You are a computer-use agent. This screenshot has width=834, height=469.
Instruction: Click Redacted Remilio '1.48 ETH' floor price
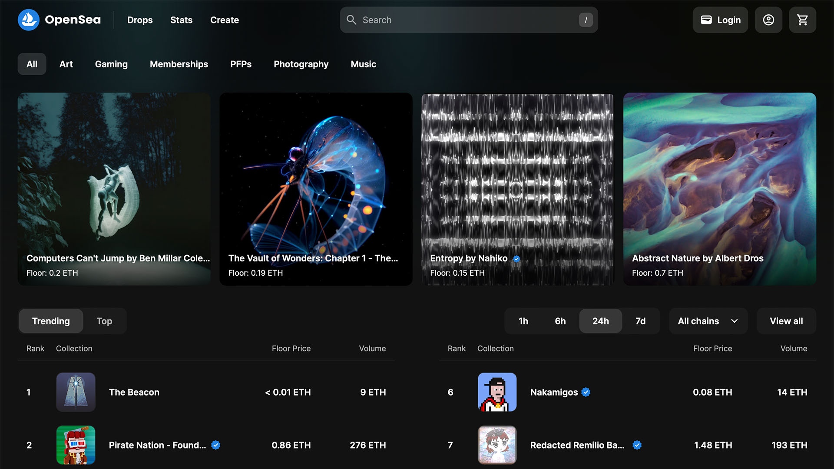click(713, 445)
